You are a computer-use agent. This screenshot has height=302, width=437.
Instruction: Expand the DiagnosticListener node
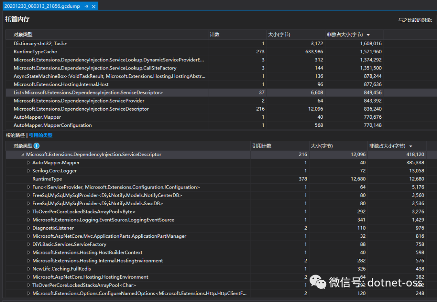(x=28, y=228)
